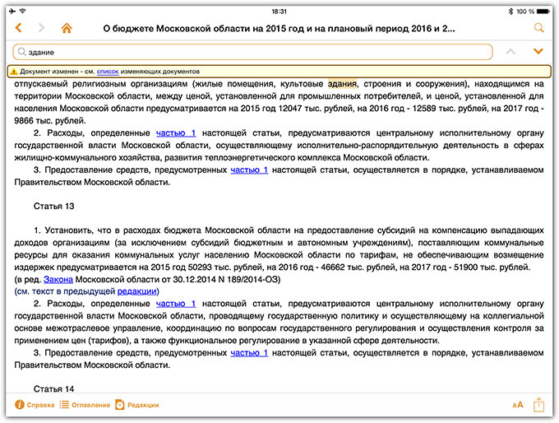The width and height of the screenshot is (559, 423).
Task: Tap the battery indicator in status bar
Action: [x=543, y=12]
